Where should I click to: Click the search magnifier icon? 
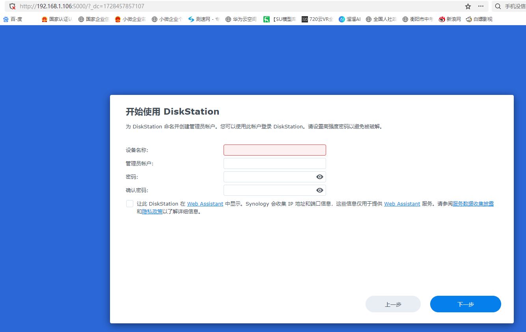pyautogui.click(x=498, y=6)
